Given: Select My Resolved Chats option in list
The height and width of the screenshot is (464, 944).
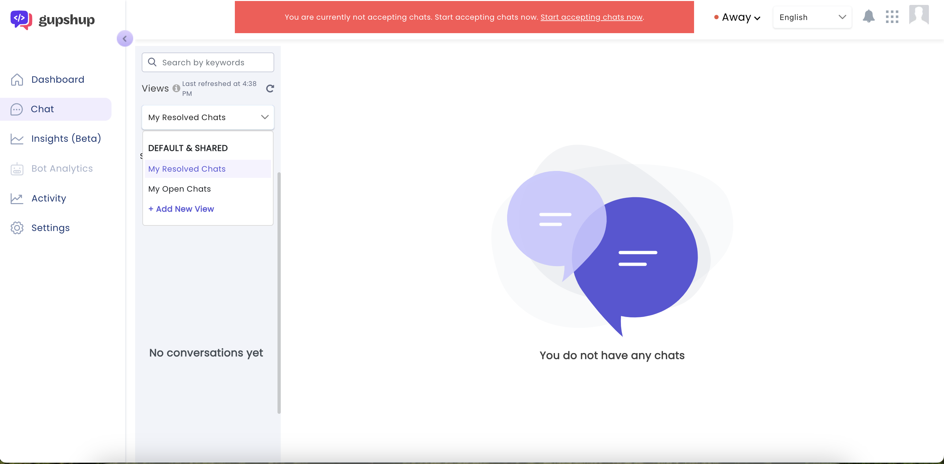Looking at the screenshot, I should point(208,169).
